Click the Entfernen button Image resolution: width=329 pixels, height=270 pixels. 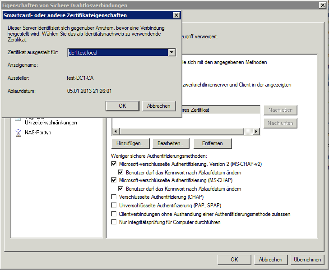click(213, 143)
